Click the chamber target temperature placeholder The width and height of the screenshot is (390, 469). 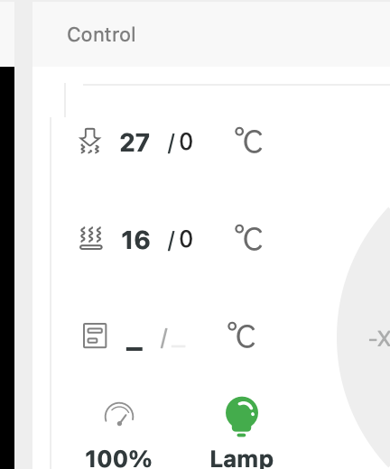tap(178, 346)
